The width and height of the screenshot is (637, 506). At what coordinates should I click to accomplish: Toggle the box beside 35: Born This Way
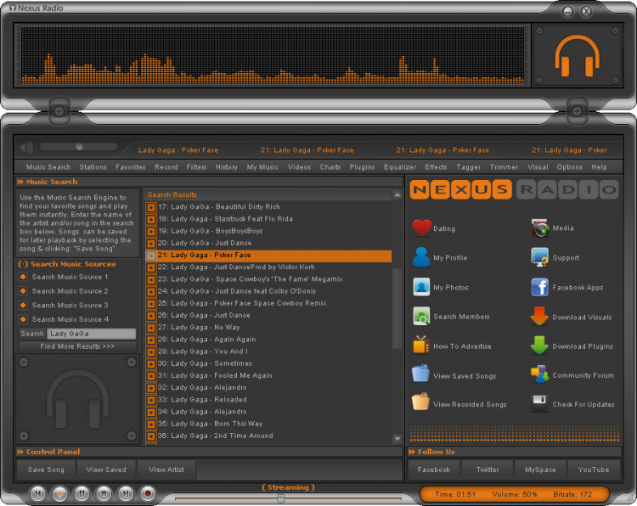151,424
